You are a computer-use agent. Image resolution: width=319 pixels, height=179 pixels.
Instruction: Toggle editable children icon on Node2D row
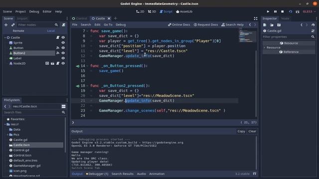click(x=47, y=63)
